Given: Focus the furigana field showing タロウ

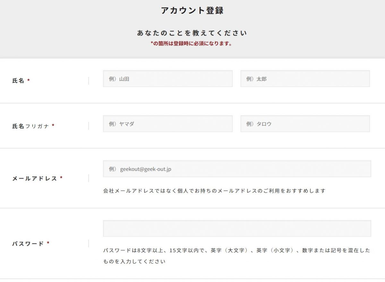Looking at the screenshot, I should 305,124.
